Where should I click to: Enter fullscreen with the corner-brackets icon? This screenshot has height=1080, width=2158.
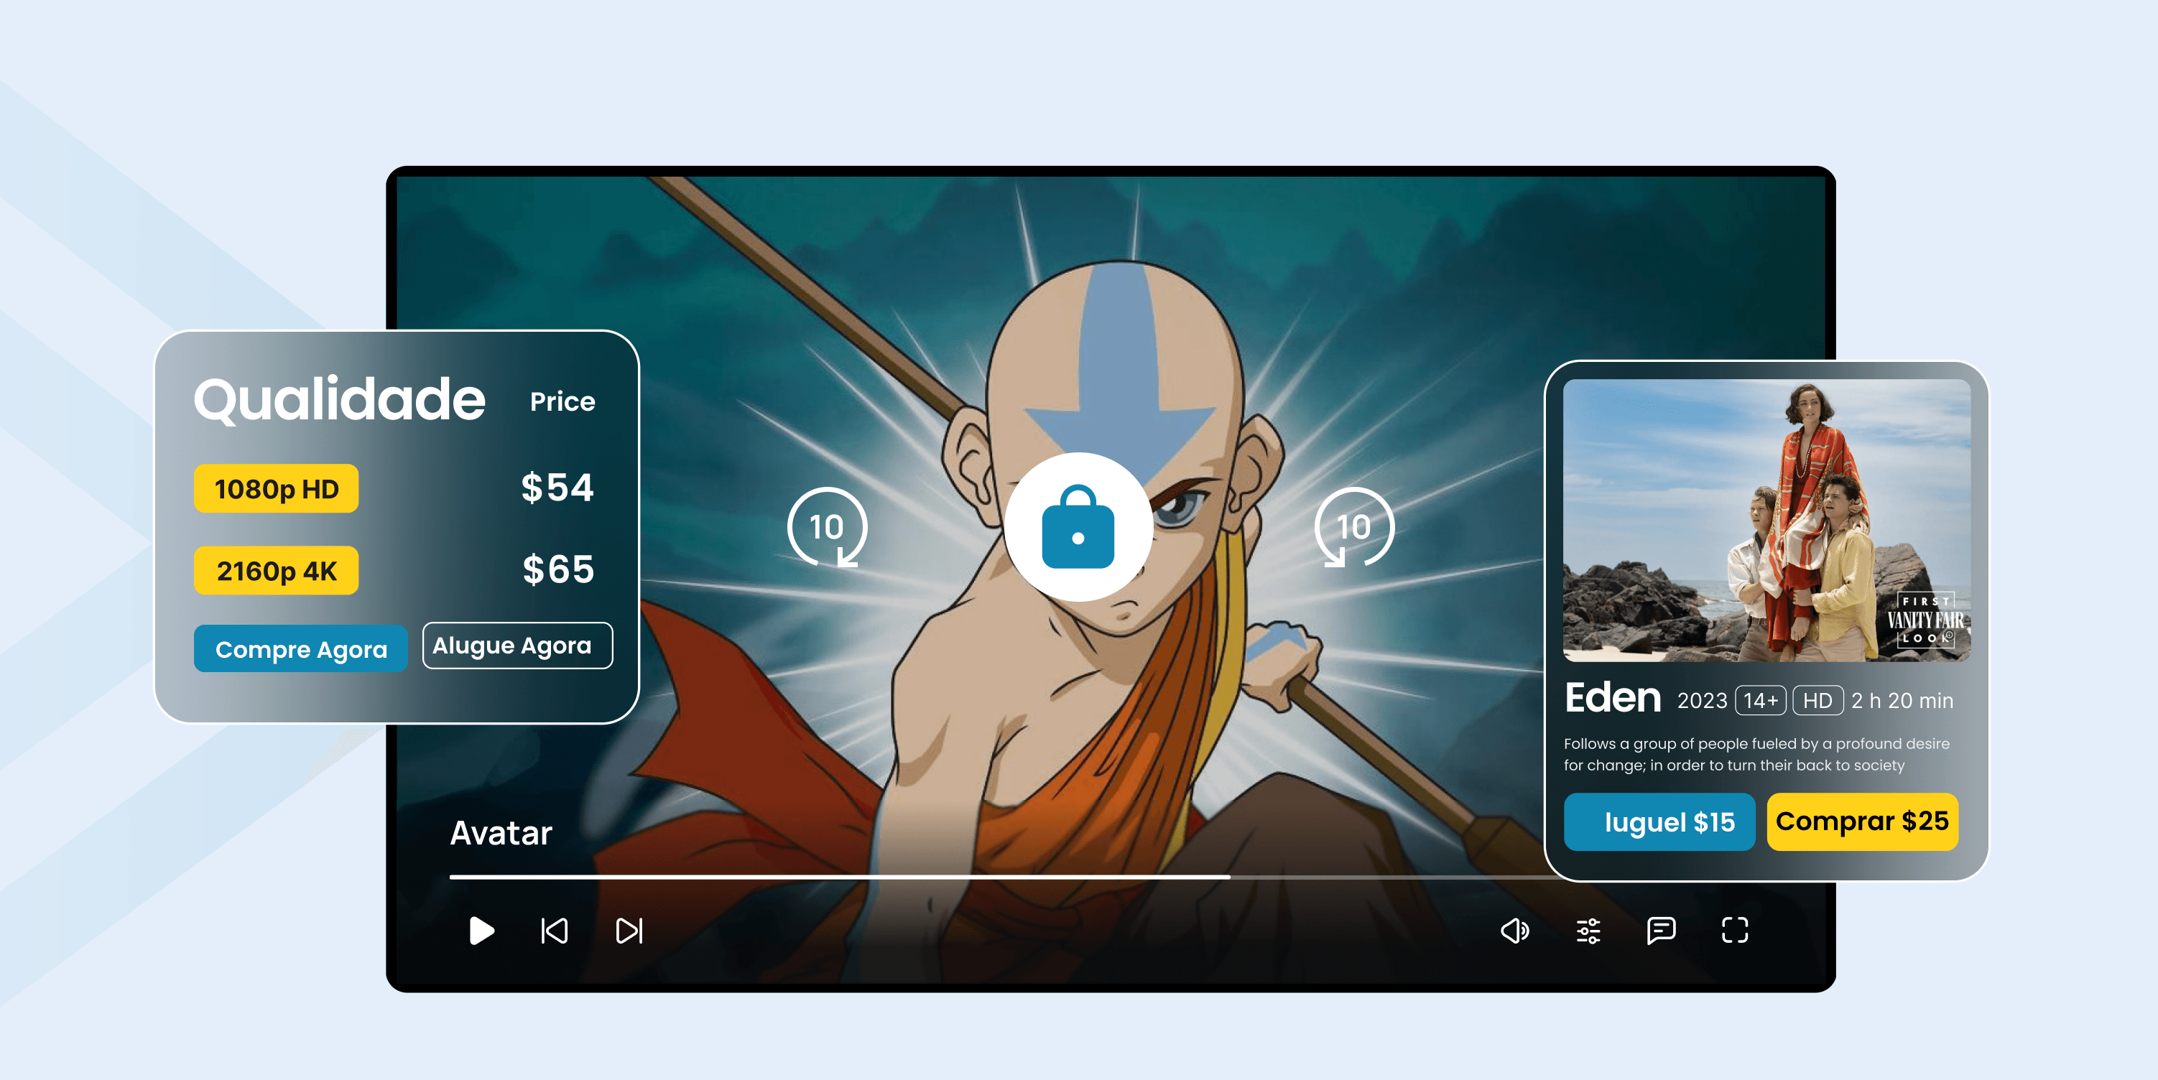(x=1734, y=930)
